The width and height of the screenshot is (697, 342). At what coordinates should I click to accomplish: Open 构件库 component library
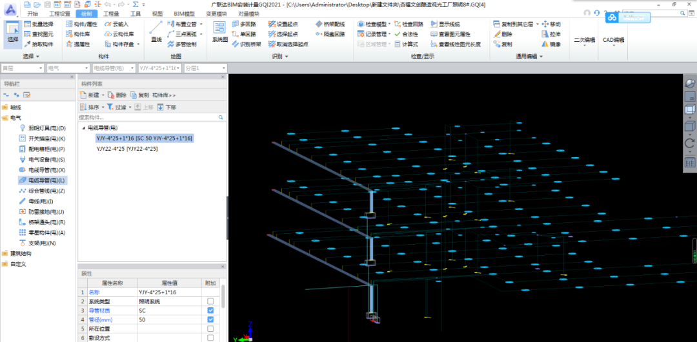click(78, 34)
